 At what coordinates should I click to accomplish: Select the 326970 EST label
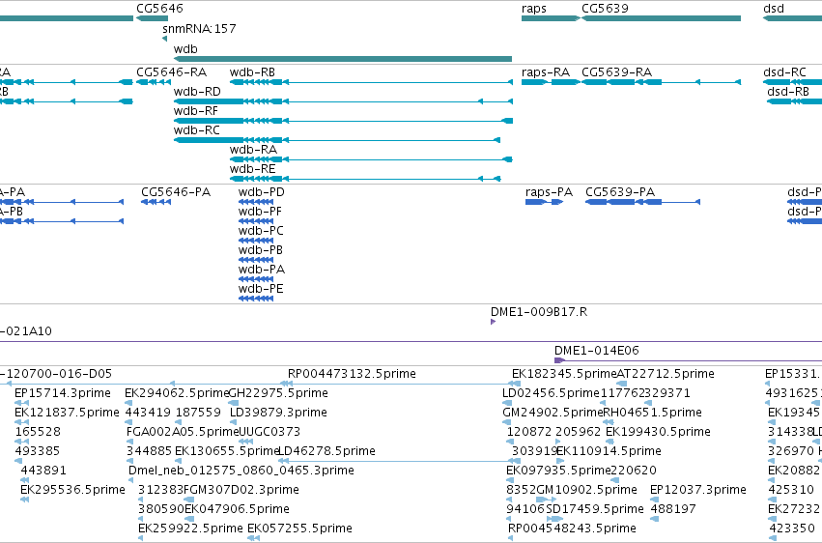[790, 451]
